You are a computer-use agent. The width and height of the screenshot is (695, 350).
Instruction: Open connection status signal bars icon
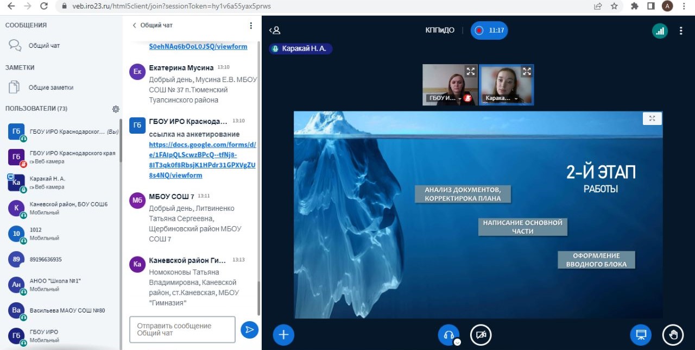click(660, 31)
